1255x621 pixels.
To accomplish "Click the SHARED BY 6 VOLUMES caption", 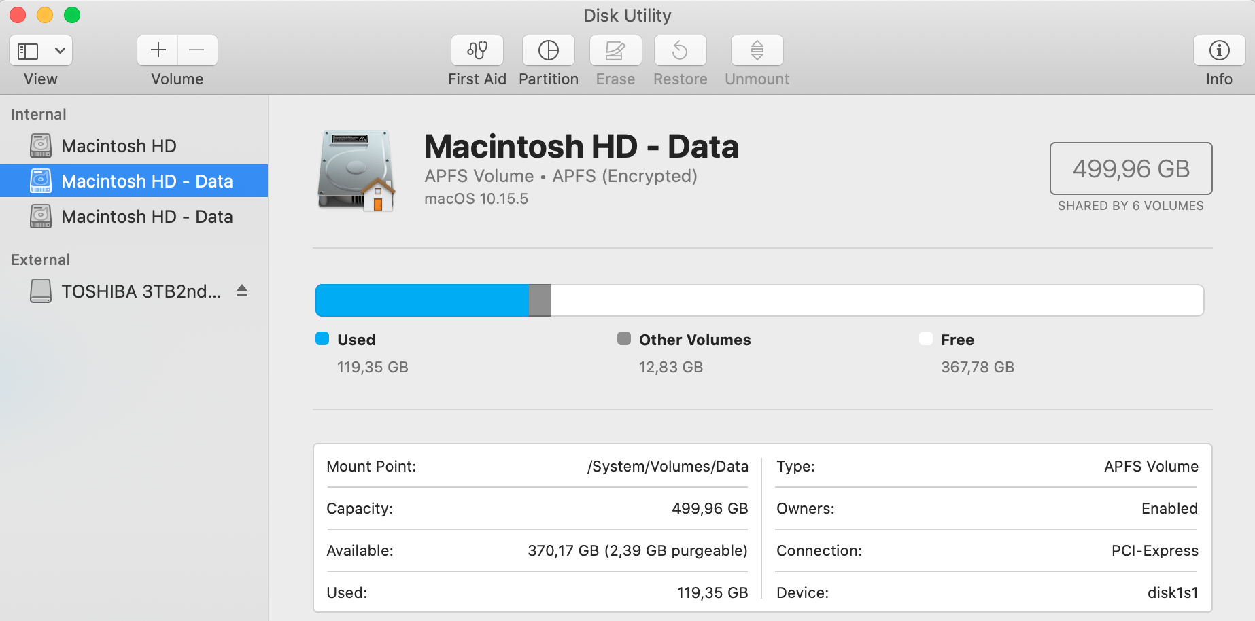I will click(1131, 206).
